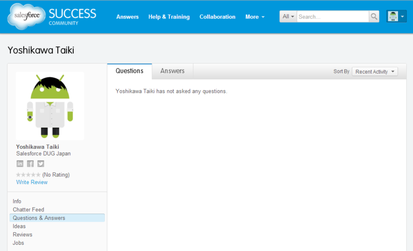The width and height of the screenshot is (413, 251).
Task: Expand the All search scope dropdown
Action: point(288,16)
